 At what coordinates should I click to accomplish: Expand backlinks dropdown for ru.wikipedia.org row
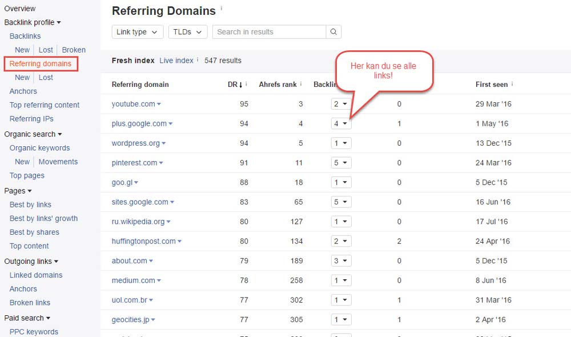tap(341, 222)
